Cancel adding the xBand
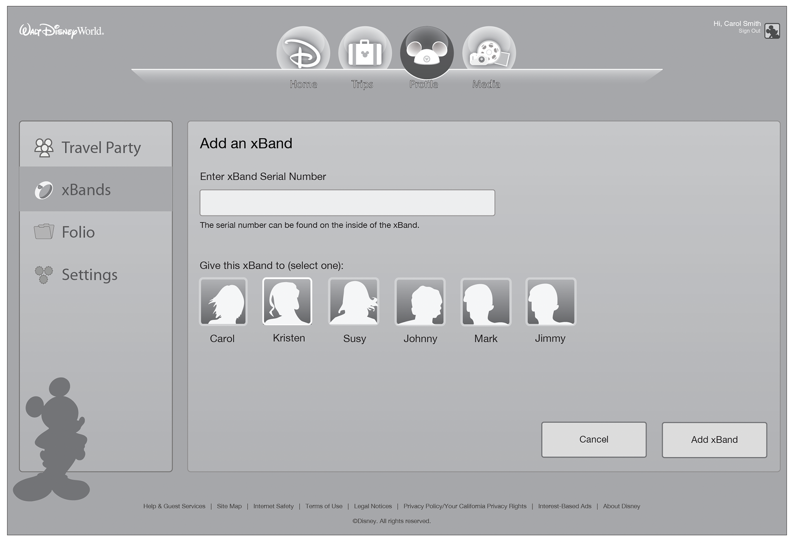 [593, 439]
